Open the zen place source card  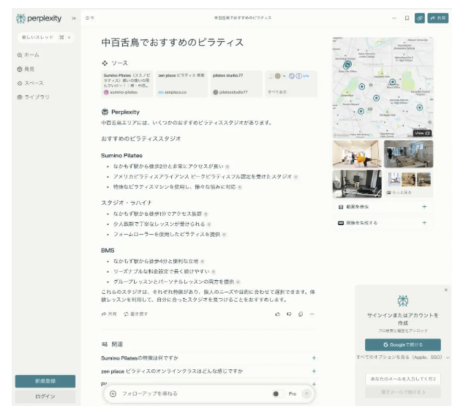pos(181,84)
